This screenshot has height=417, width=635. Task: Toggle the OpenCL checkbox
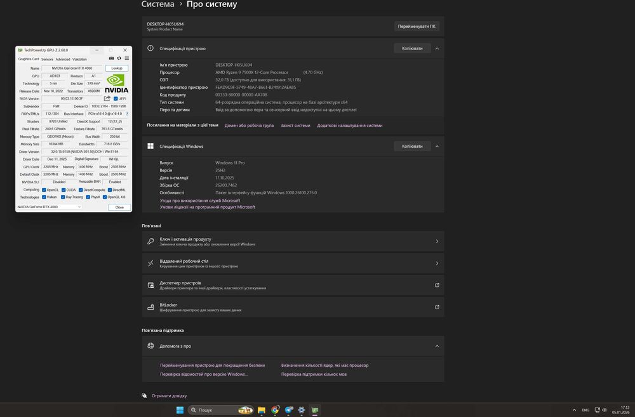pyautogui.click(x=44, y=190)
